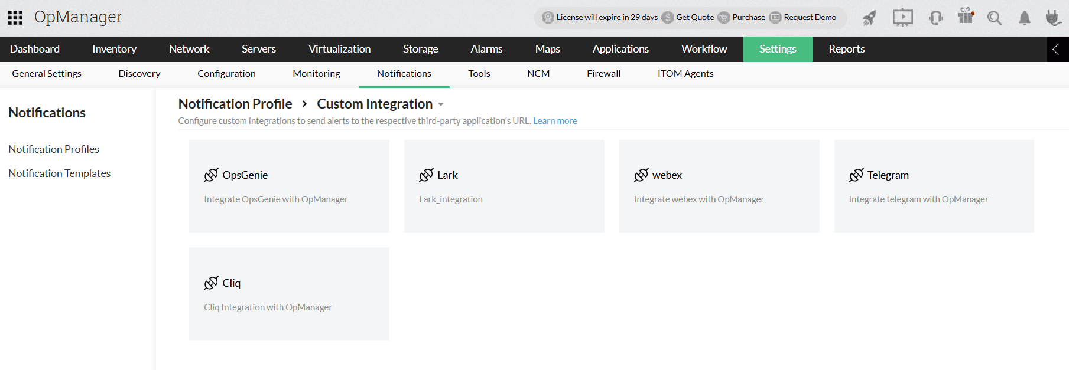This screenshot has height=370, width=1069.
Task: Switch to Discovery tab
Action: (x=139, y=74)
